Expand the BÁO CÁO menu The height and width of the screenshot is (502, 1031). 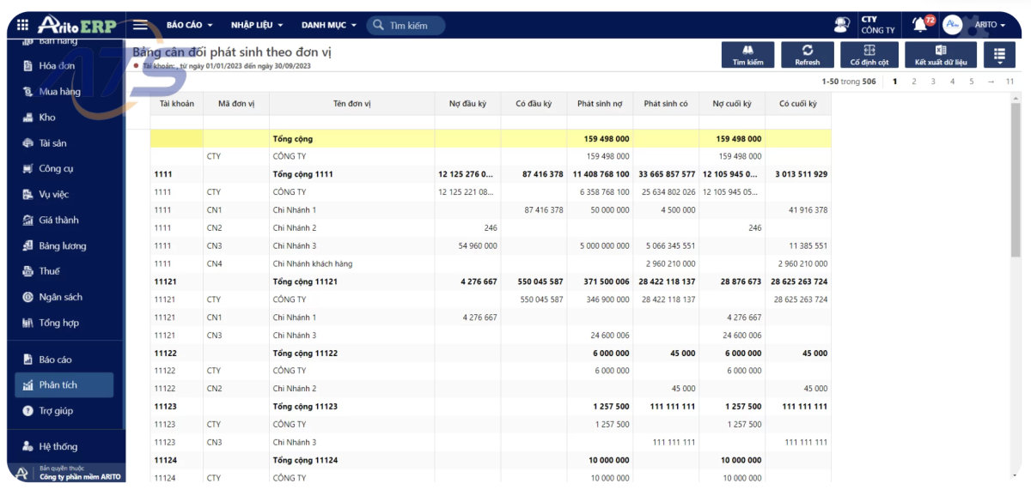click(x=189, y=26)
